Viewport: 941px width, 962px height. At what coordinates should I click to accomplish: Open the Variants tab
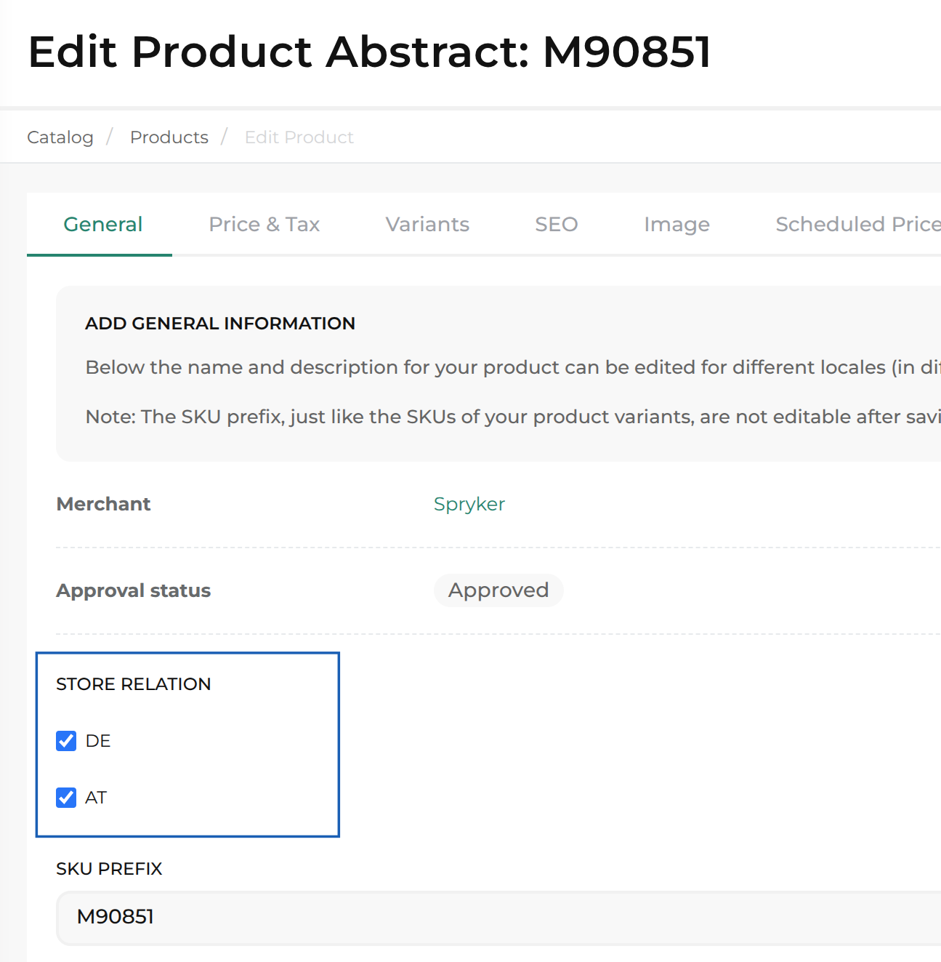click(x=427, y=225)
